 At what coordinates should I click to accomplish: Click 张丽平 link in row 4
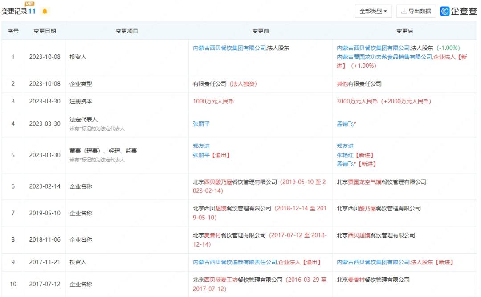coord(201,124)
